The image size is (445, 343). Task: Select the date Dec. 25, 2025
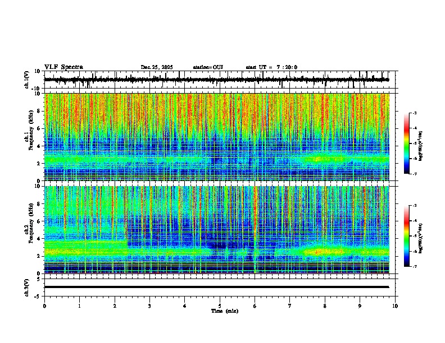coord(157,67)
